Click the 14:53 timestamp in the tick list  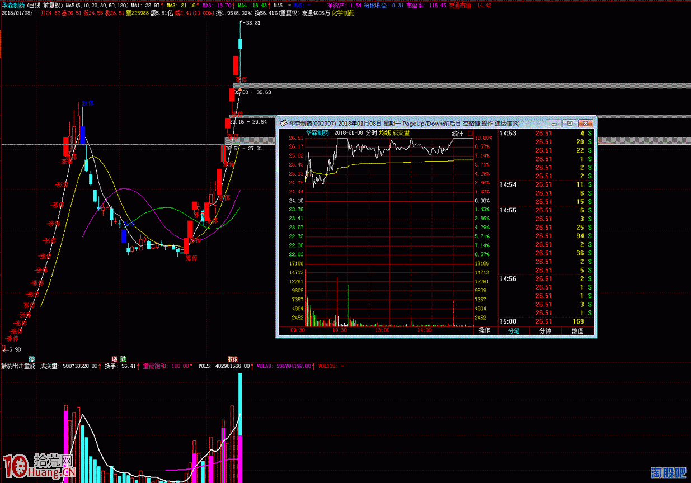[x=508, y=134]
